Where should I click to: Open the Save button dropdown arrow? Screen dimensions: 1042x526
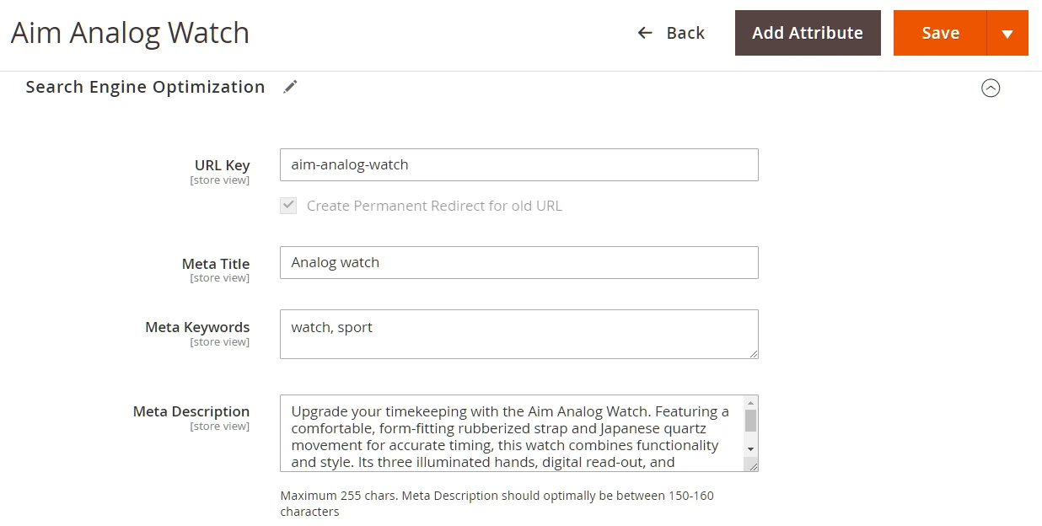click(x=1007, y=34)
